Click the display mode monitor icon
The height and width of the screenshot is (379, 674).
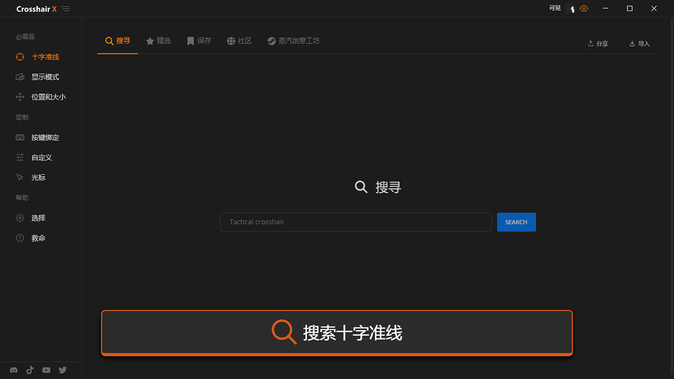click(20, 77)
